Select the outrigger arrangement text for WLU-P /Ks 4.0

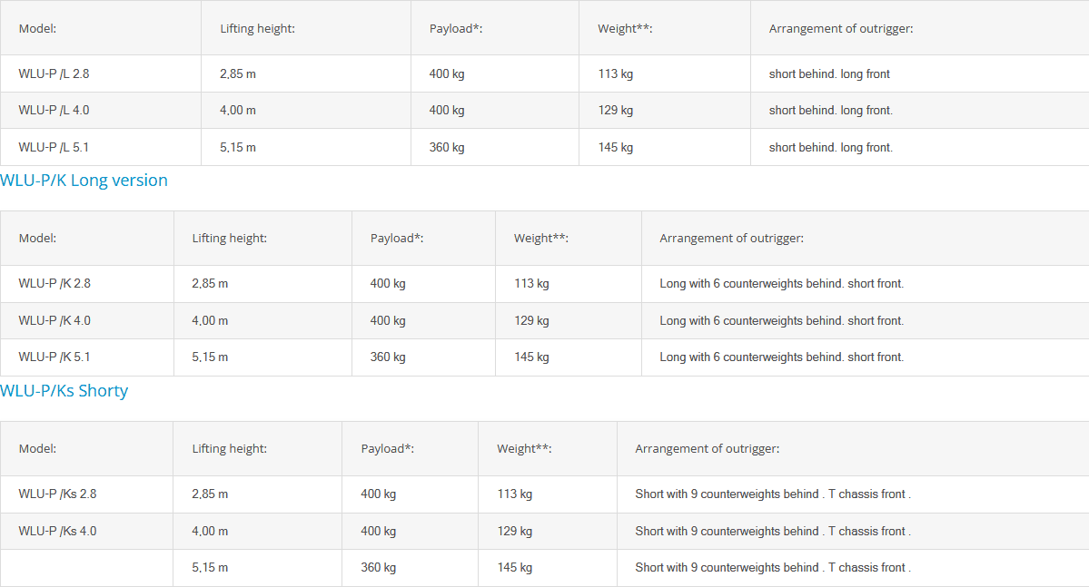pos(772,531)
